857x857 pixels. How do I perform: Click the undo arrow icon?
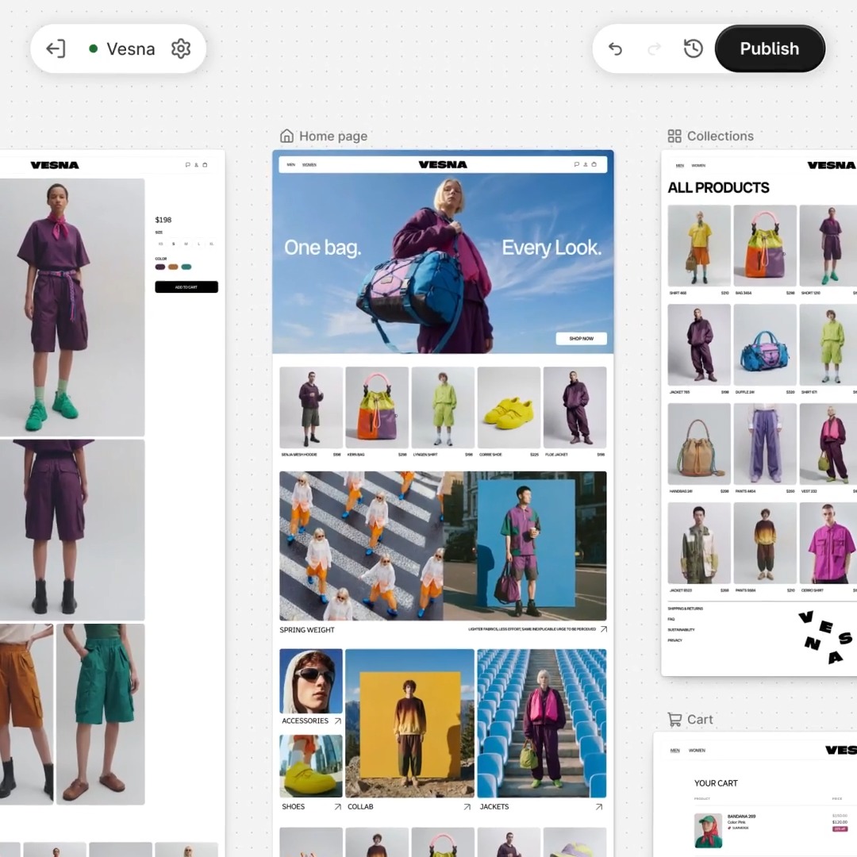pos(616,48)
